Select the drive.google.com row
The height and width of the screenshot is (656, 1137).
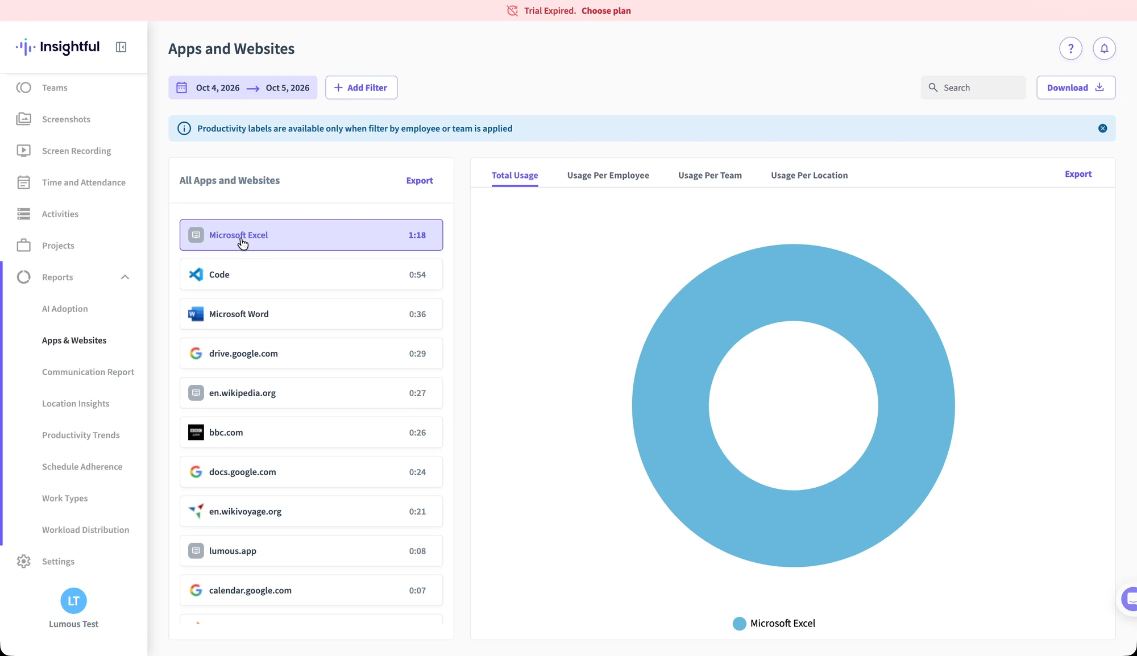(x=311, y=354)
